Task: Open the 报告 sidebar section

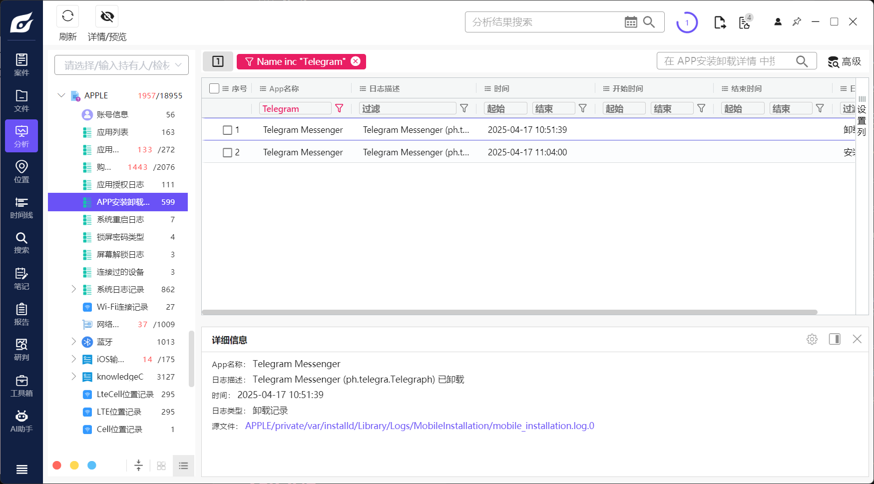Action: [21, 314]
